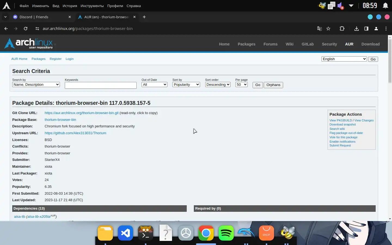
Task: Open the English language dropdown
Action: [x=344, y=59]
